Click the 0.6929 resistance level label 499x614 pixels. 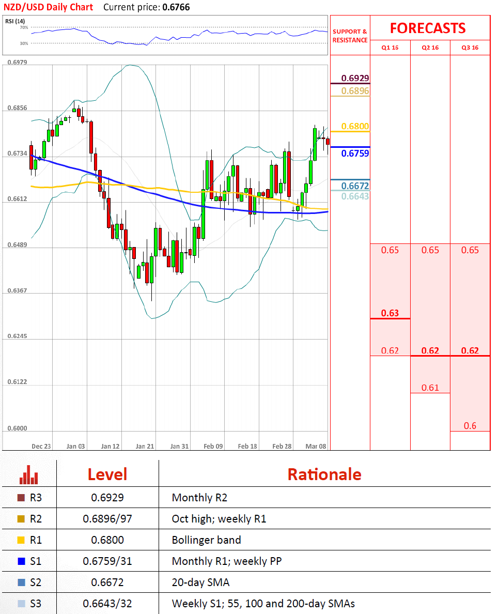coord(355,78)
